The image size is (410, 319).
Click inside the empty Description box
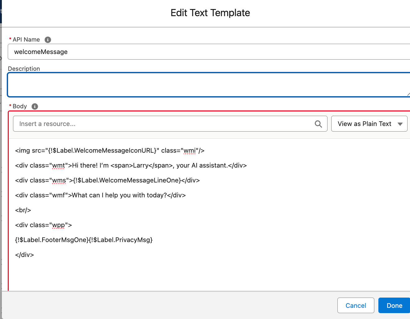124,84
